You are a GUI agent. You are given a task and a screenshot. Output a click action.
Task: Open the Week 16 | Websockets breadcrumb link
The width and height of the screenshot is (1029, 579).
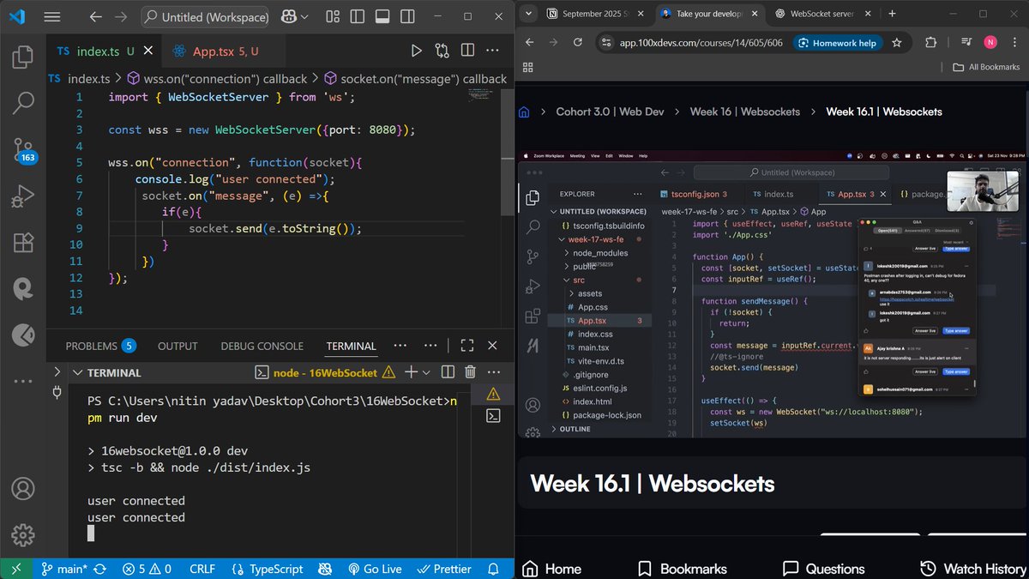coord(744,112)
